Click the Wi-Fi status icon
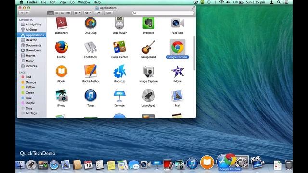Screen dimensions: 308x173 pos(221,2)
